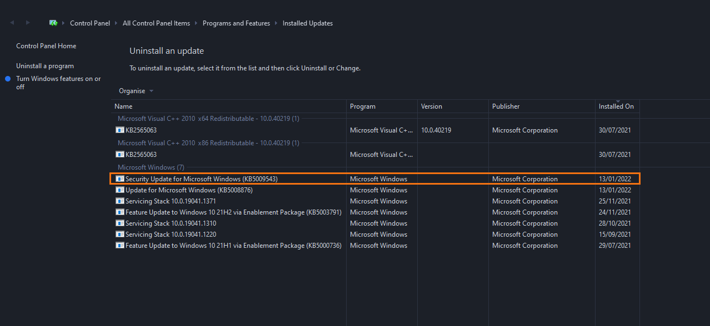Click the icon beside the x86 KB2565063 entry

click(120, 155)
